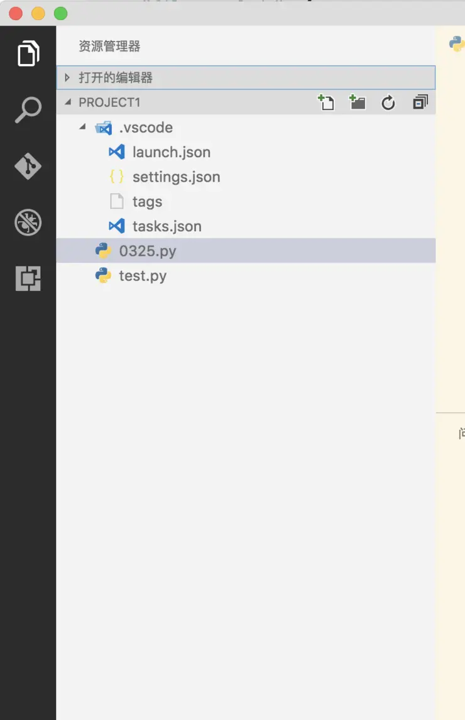
Task: Click the Python icon beside test.py
Action: (104, 276)
